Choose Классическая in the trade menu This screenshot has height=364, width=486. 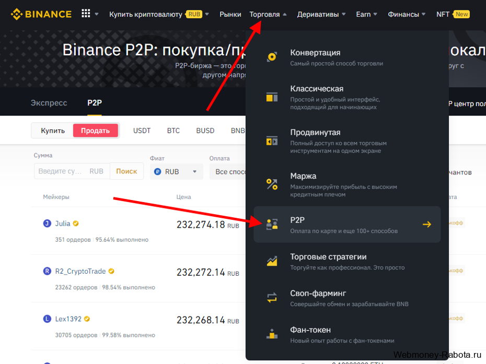tap(347, 97)
